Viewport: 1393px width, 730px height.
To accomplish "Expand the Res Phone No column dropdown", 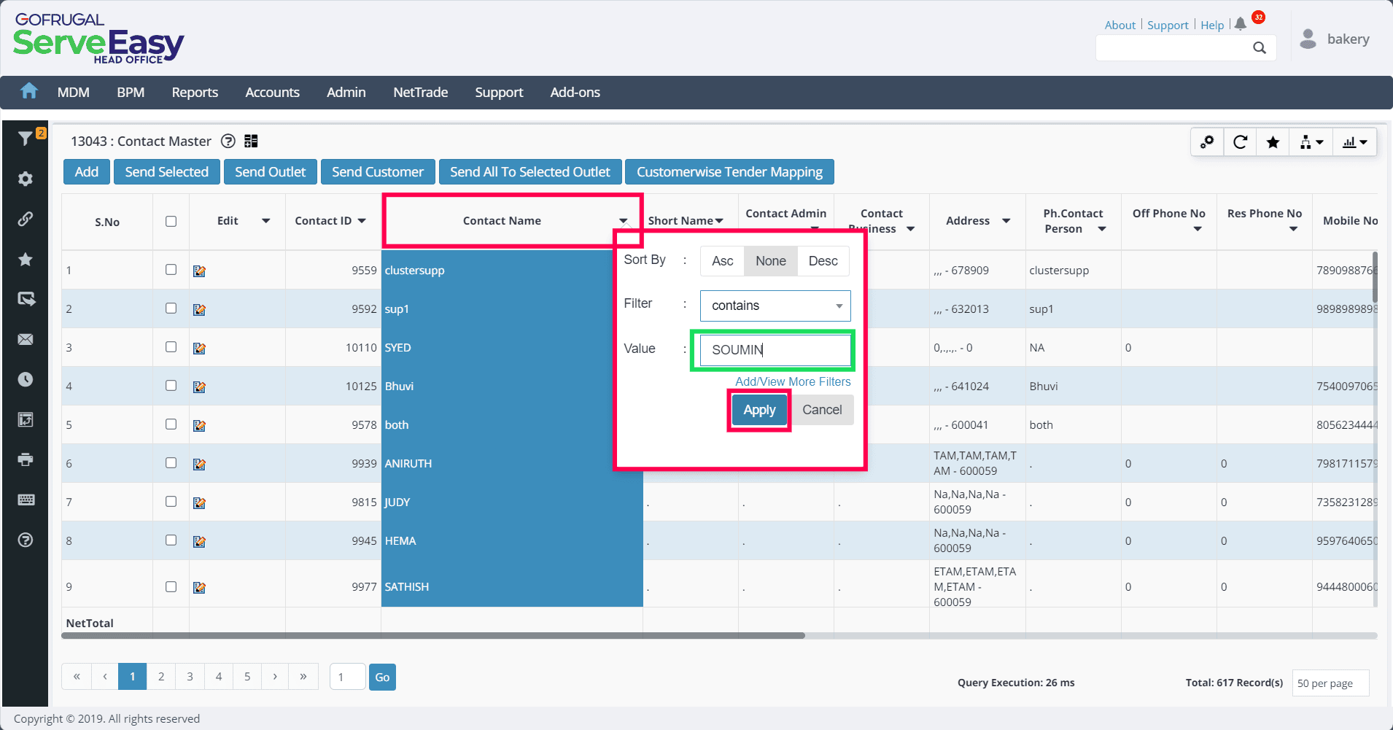I will [x=1293, y=229].
